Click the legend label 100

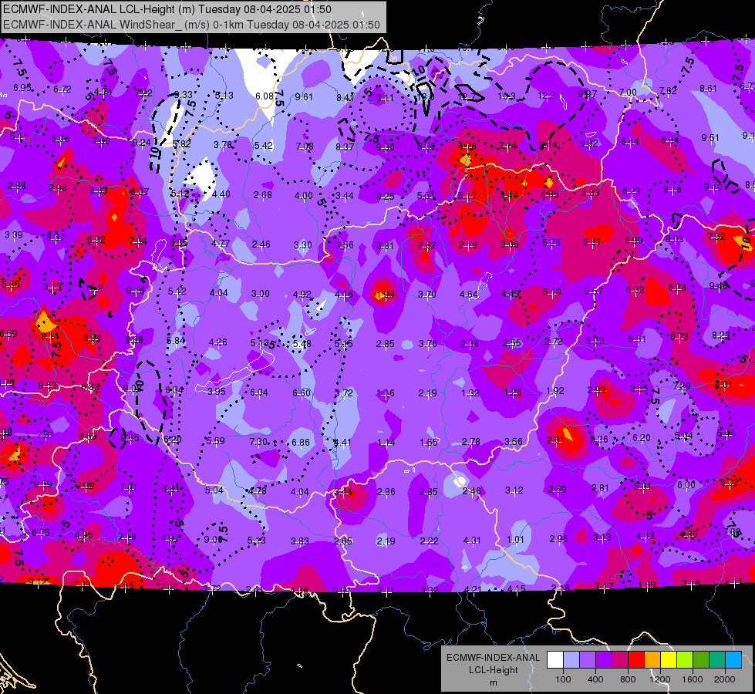[563, 679]
